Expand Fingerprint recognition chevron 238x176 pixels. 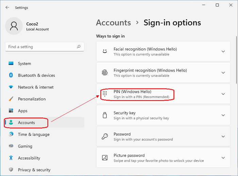coord(223,73)
